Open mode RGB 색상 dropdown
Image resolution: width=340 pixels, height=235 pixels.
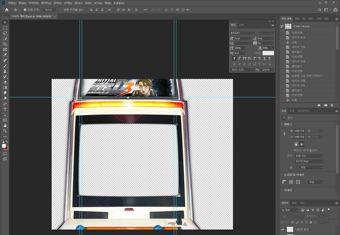point(309,156)
